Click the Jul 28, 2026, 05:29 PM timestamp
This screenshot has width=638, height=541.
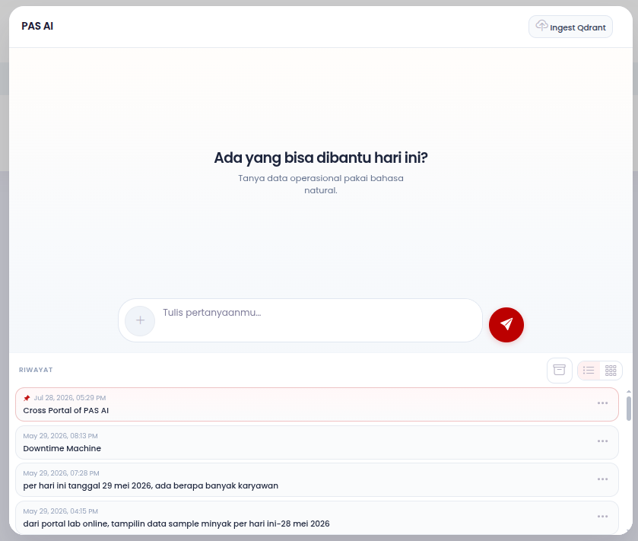[x=69, y=398]
